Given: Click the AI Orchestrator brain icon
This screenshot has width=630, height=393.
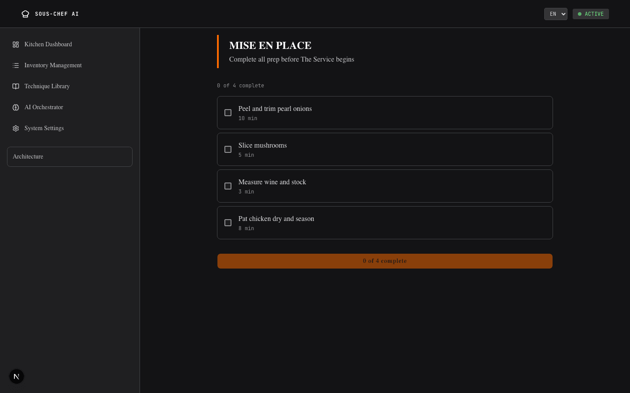Looking at the screenshot, I should coord(16,107).
